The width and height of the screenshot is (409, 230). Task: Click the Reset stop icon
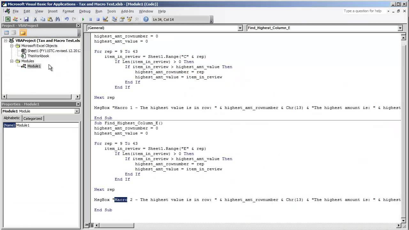coord(98,19)
